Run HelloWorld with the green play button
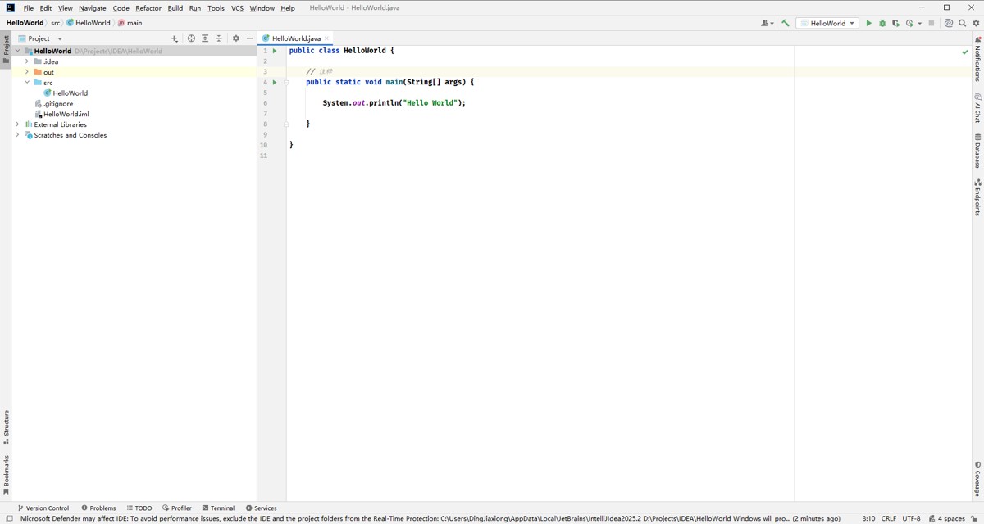The width and height of the screenshot is (984, 524). tap(868, 23)
